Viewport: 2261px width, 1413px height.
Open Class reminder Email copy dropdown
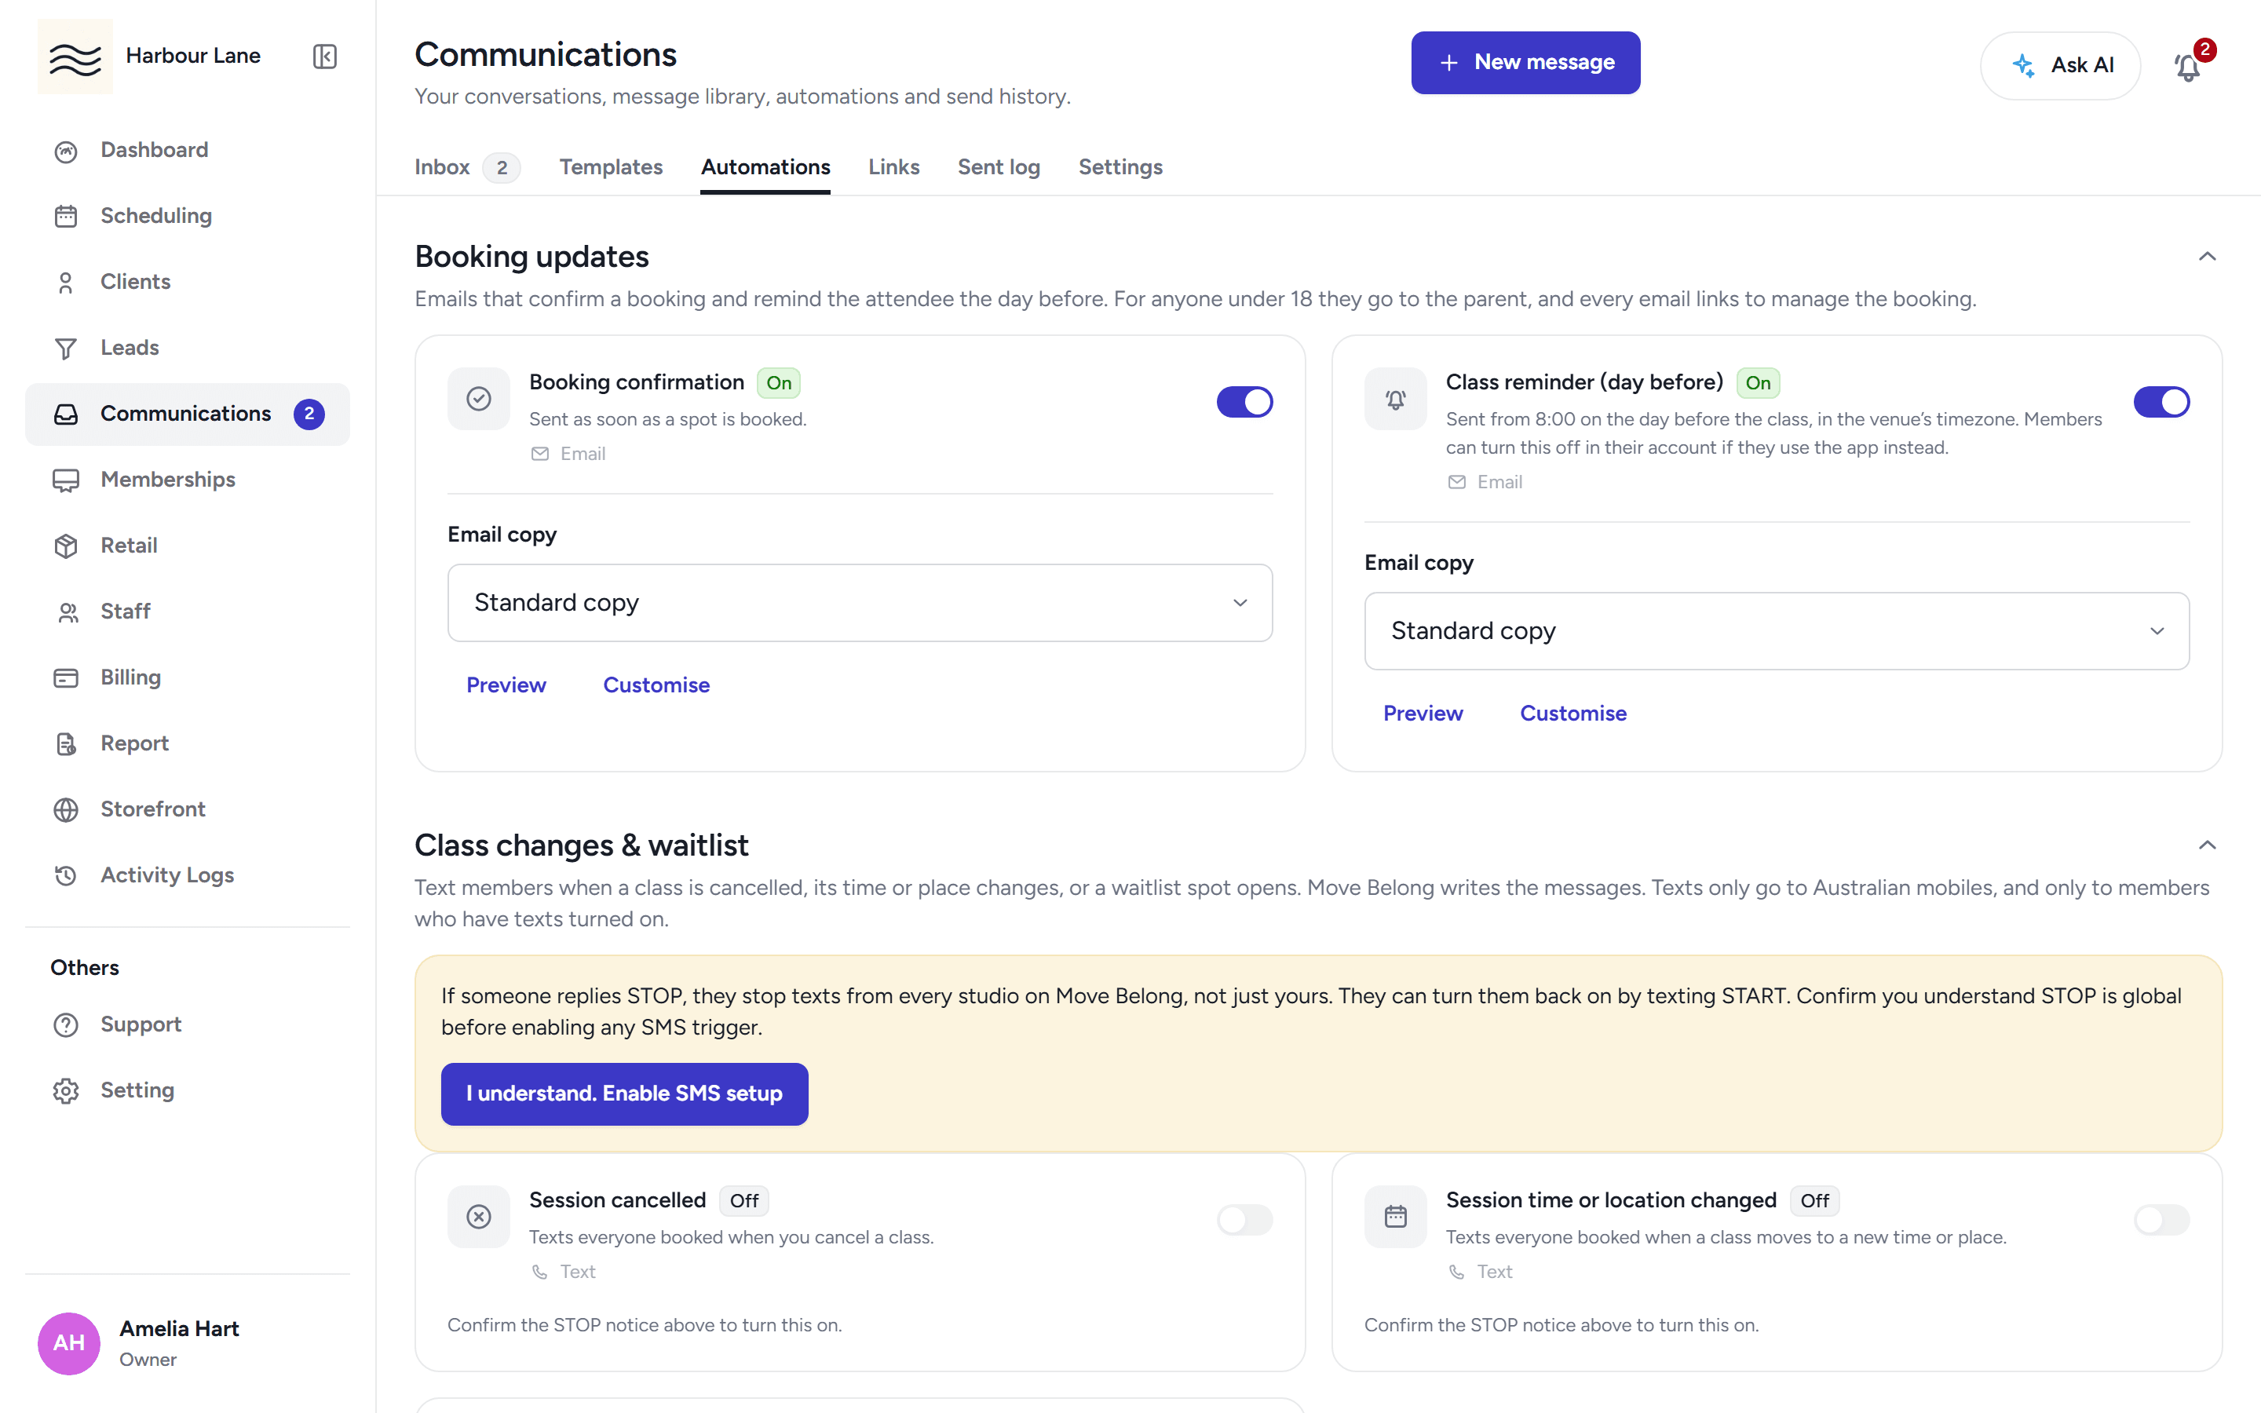pyautogui.click(x=1776, y=631)
